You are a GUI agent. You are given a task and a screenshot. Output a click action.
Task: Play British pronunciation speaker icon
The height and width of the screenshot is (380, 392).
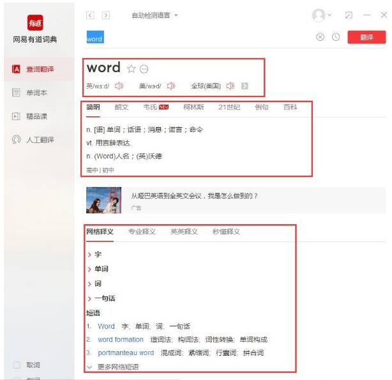119,86
